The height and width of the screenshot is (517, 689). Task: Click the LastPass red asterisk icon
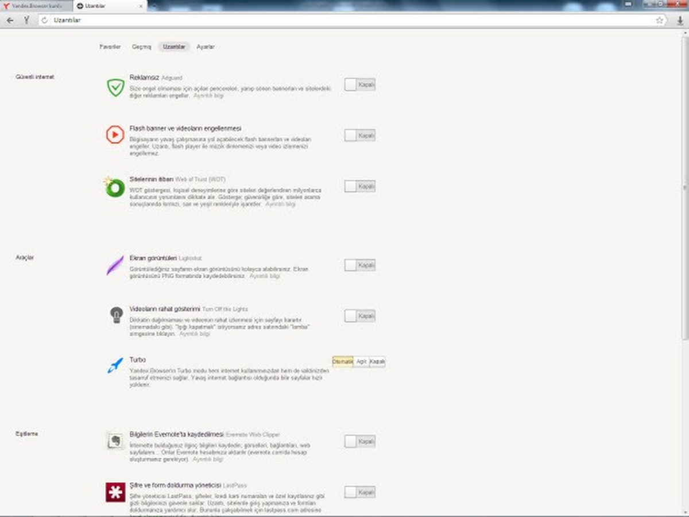click(115, 492)
